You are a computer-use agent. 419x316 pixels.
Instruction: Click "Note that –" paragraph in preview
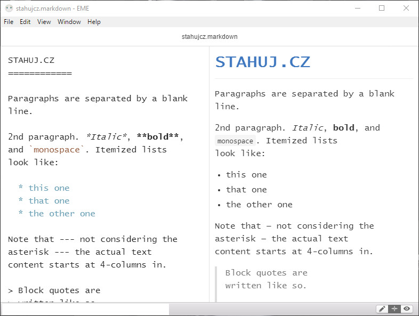click(294, 239)
